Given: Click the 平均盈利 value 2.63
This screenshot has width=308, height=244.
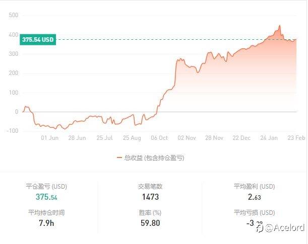Looking at the screenshot, I should 254,197.
